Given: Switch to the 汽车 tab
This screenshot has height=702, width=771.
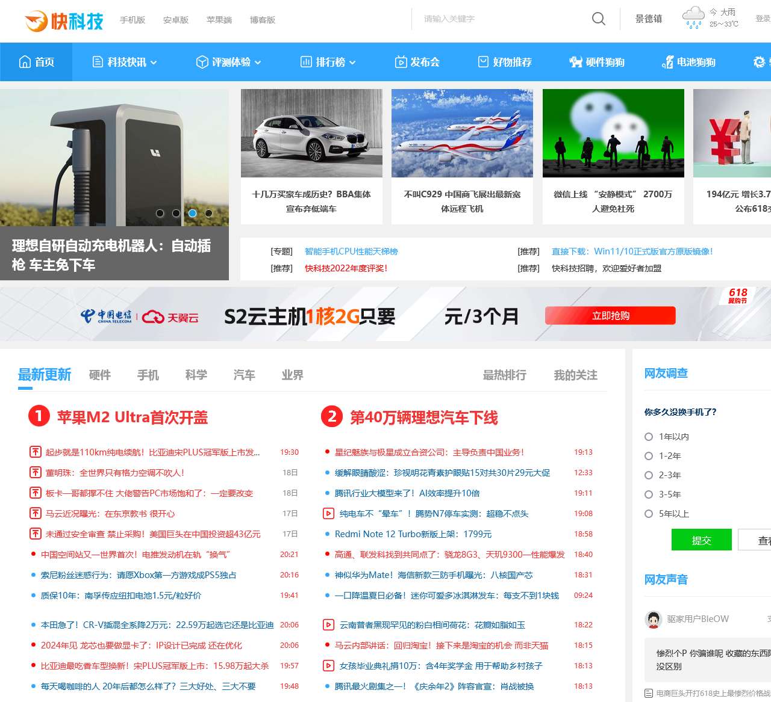Looking at the screenshot, I should 245,375.
